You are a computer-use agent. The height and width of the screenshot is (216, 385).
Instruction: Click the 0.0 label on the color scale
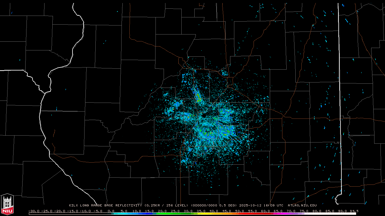click(x=111, y=211)
